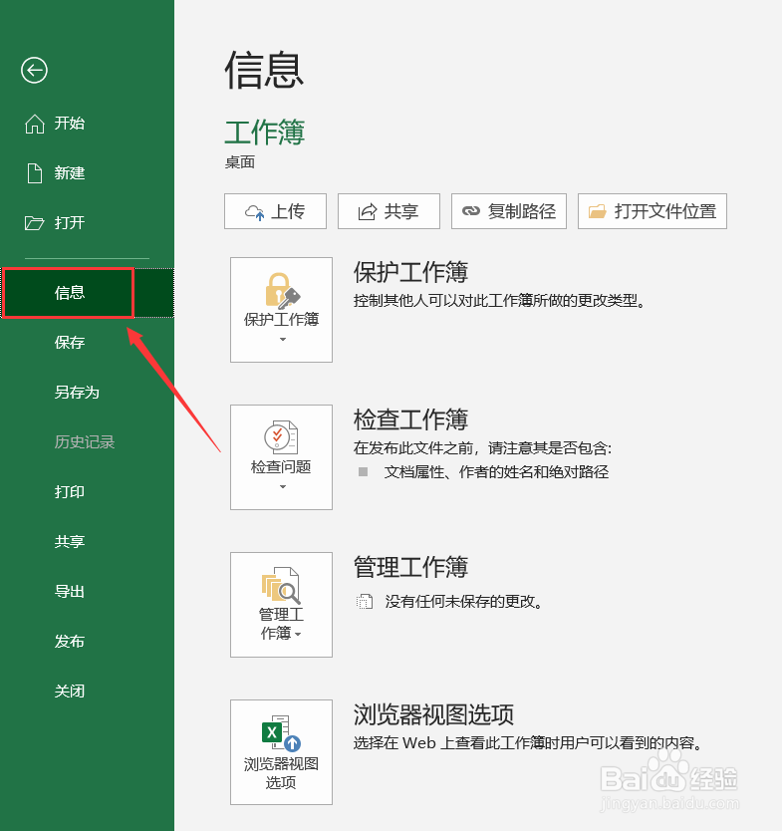Click the 复制路径 button
Viewport: 782px width, 831px height.
pos(509,211)
